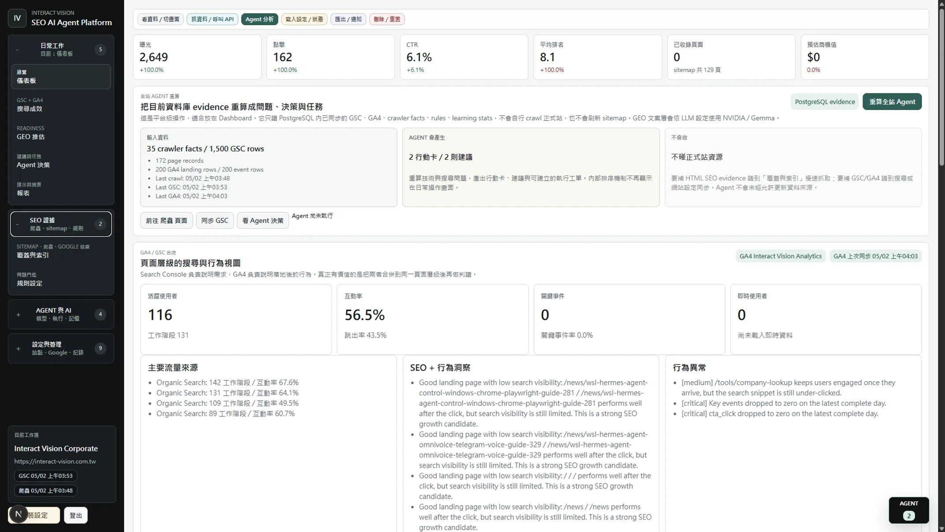Click the GA4 上次同步 05/02 badge
Screen dimensions: 945x532
[x=875, y=256]
